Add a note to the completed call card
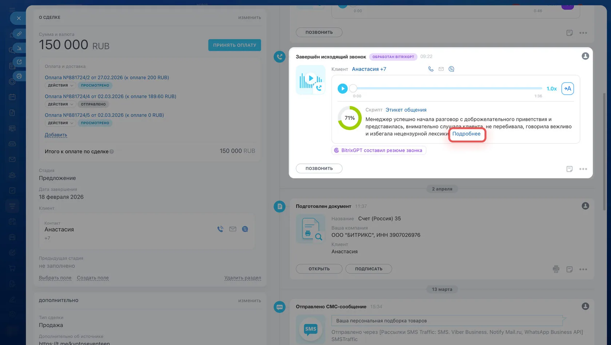Viewport: 611px width, 345px height. [x=570, y=169]
